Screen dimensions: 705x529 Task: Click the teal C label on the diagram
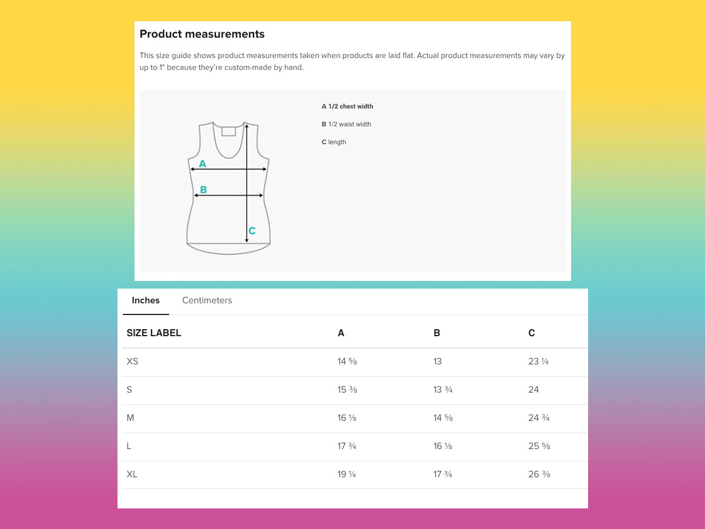click(252, 231)
